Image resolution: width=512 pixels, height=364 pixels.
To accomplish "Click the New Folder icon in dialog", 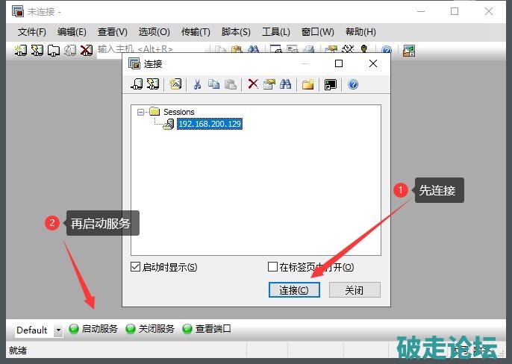I will coord(307,84).
